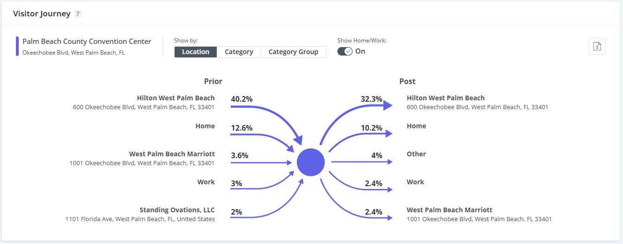The height and width of the screenshot is (244, 623).
Task: Click prior West Palm Beach Marriott
Action: [172, 154]
